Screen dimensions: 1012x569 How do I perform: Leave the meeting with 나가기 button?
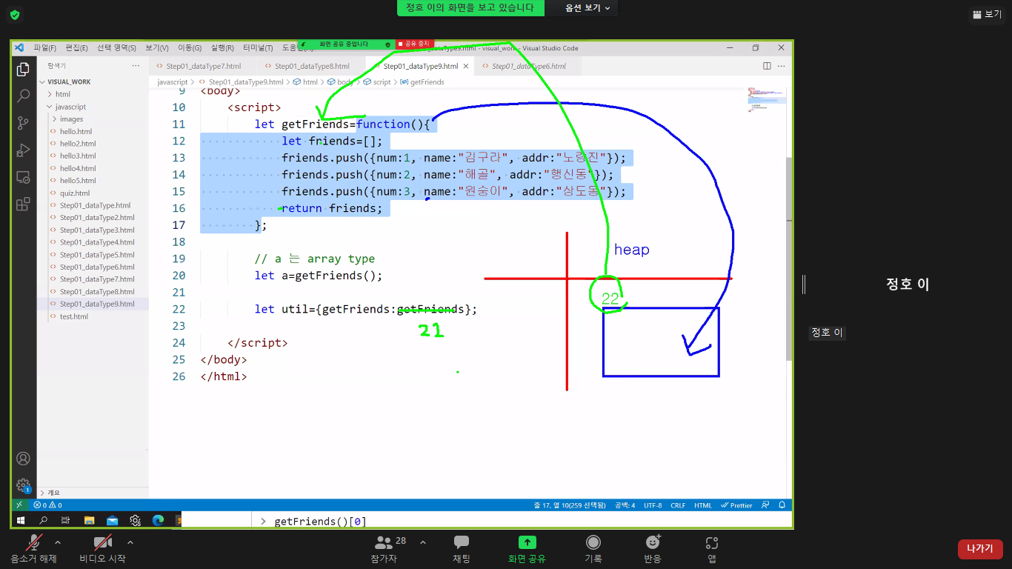pyautogui.click(x=980, y=549)
